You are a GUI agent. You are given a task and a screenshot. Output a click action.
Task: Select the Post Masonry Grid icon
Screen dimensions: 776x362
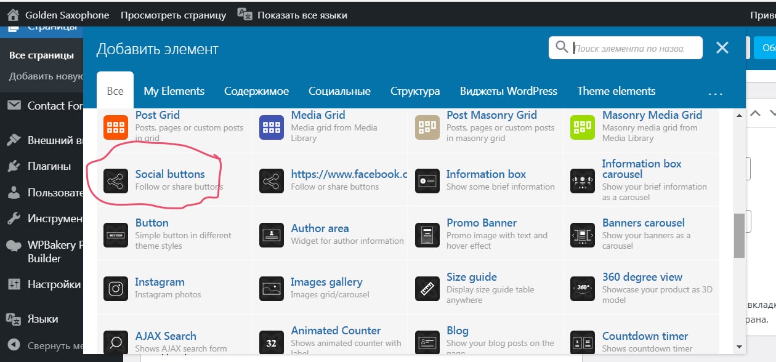(427, 127)
